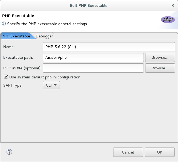This screenshot has height=162, width=178.
Task: Click the empty PHP ini file field
Action: 93,68
